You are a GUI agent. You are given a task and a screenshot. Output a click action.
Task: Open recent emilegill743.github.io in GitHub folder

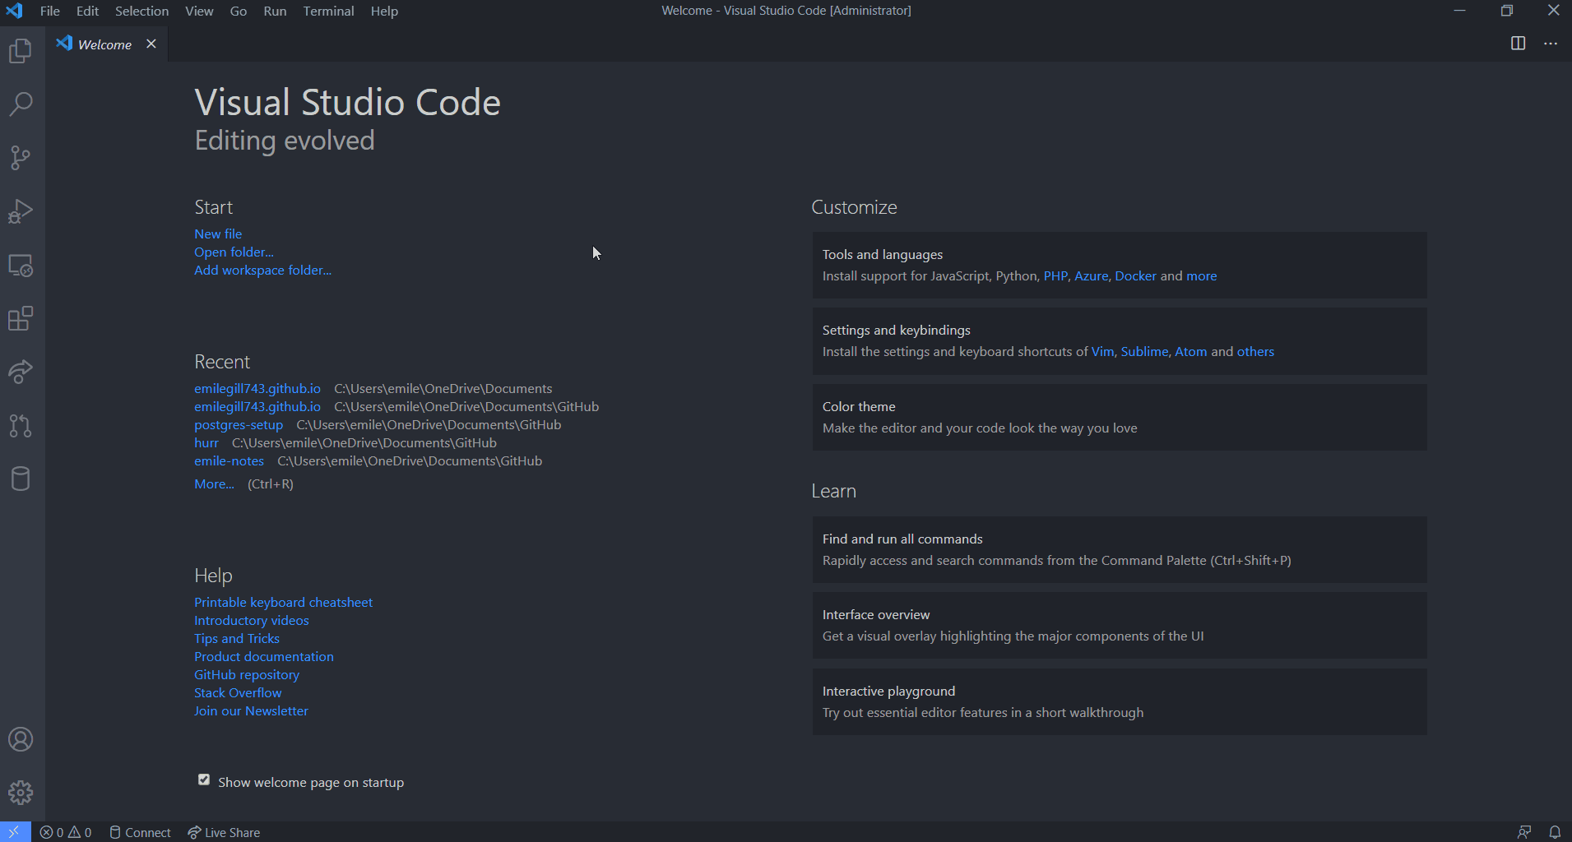coord(257,407)
